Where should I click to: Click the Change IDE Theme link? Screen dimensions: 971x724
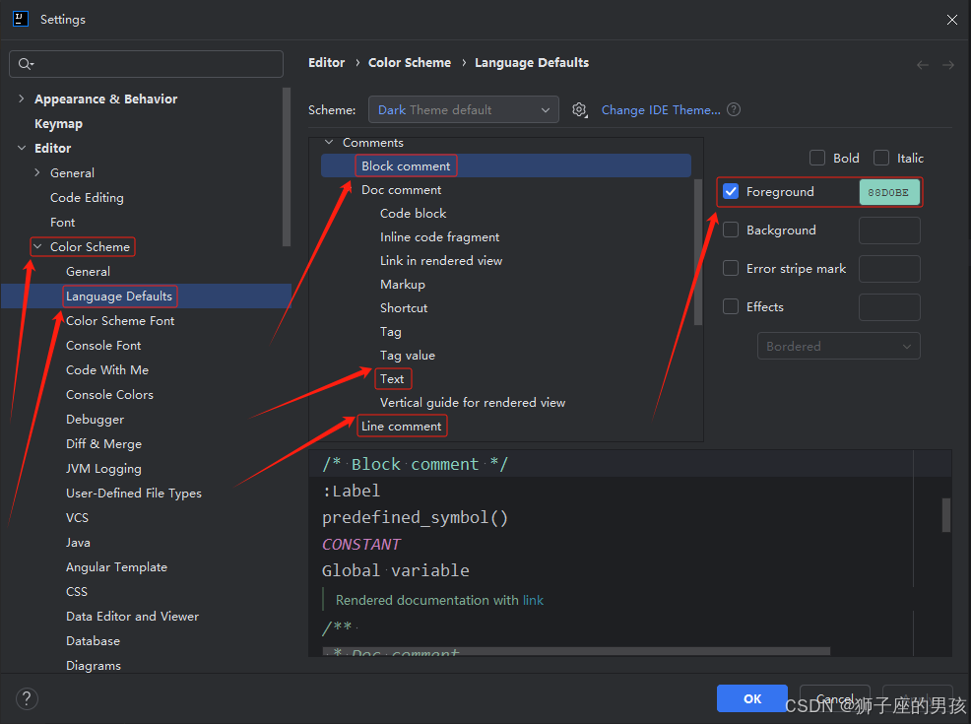tap(661, 109)
